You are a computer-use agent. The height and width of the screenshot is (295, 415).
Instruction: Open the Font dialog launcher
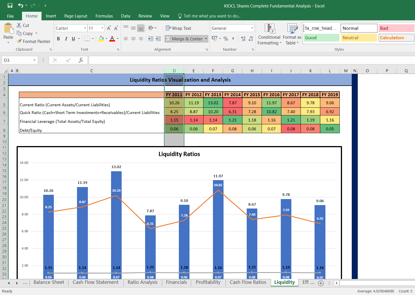click(x=118, y=50)
